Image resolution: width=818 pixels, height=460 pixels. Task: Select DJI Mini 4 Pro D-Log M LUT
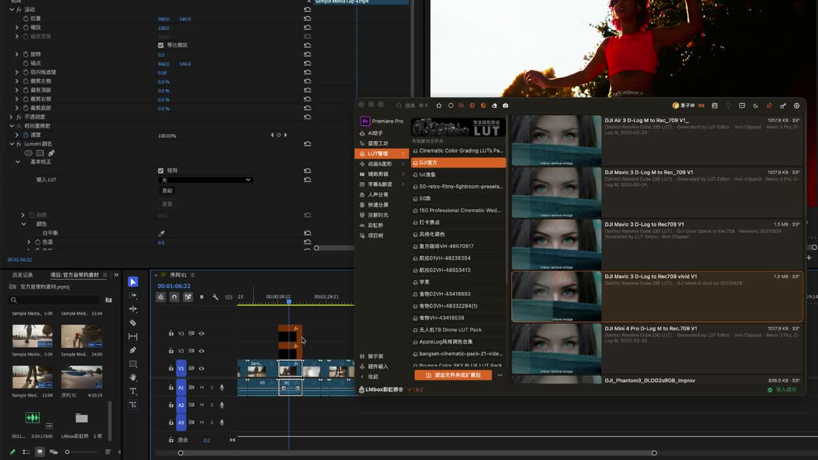coord(657,349)
